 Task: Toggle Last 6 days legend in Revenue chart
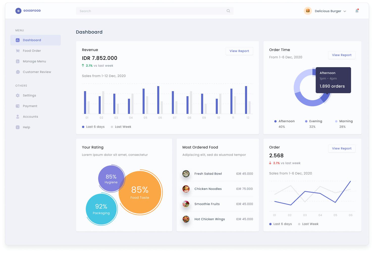[x=93, y=127]
